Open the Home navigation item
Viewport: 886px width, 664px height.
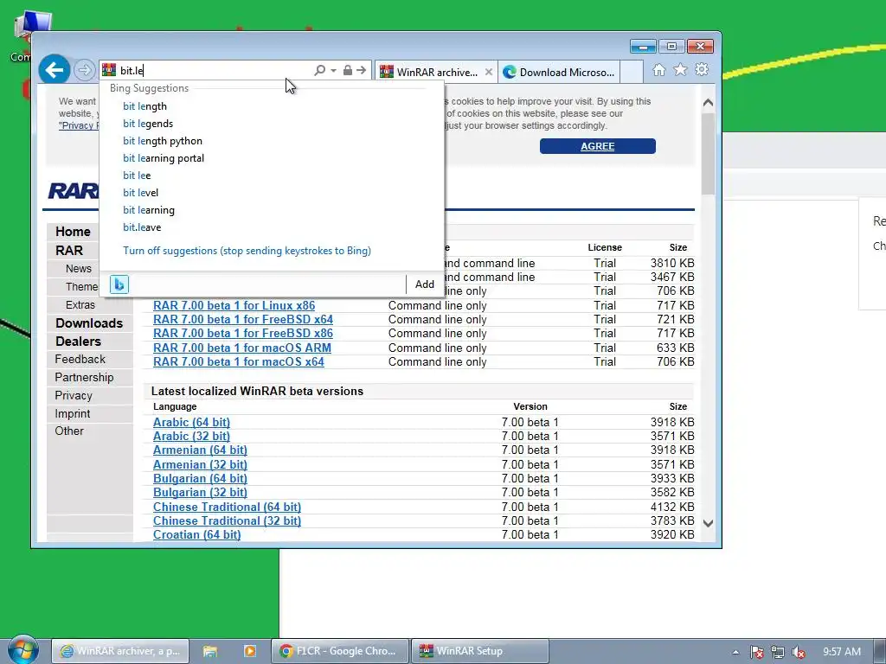73,232
